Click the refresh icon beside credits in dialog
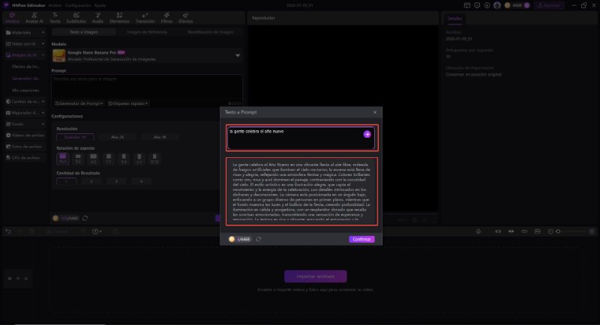Image resolution: width=600 pixels, height=325 pixels. (259, 239)
